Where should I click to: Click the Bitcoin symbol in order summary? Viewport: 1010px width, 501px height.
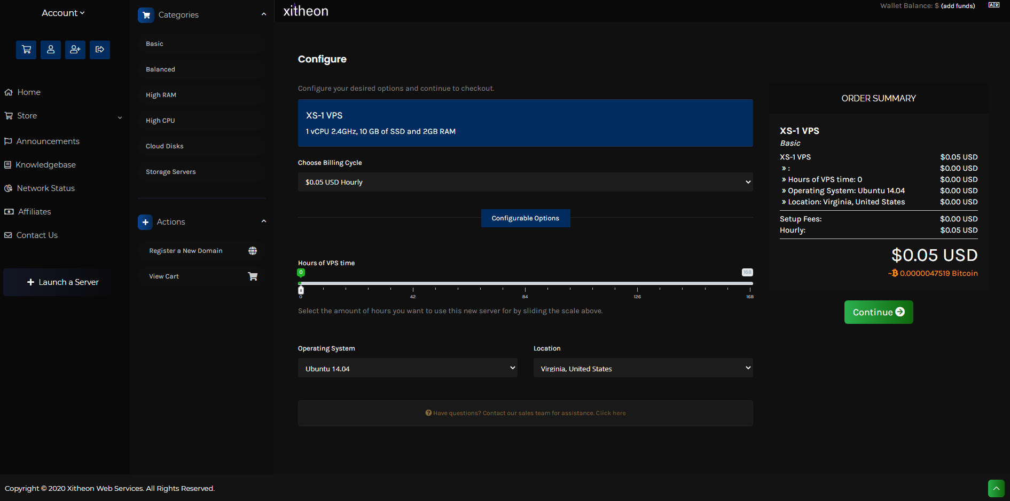(x=895, y=273)
